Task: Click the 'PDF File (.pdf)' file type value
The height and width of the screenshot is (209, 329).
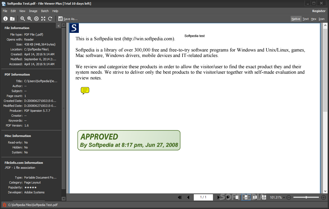Action: [34, 35]
